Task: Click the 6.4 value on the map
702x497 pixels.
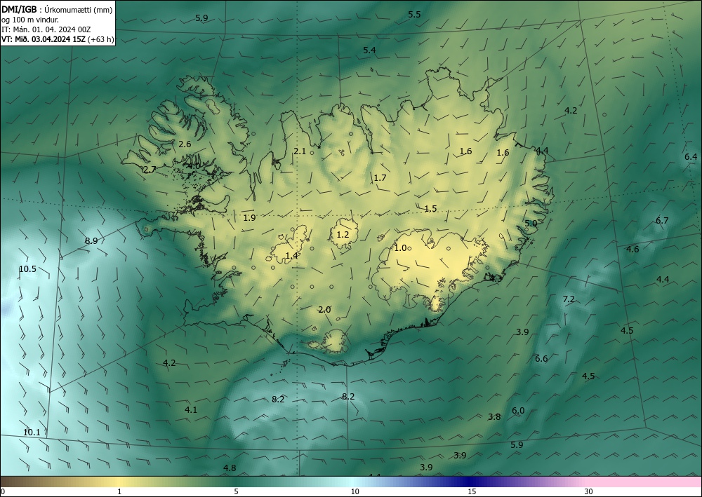Action: pyautogui.click(x=691, y=156)
